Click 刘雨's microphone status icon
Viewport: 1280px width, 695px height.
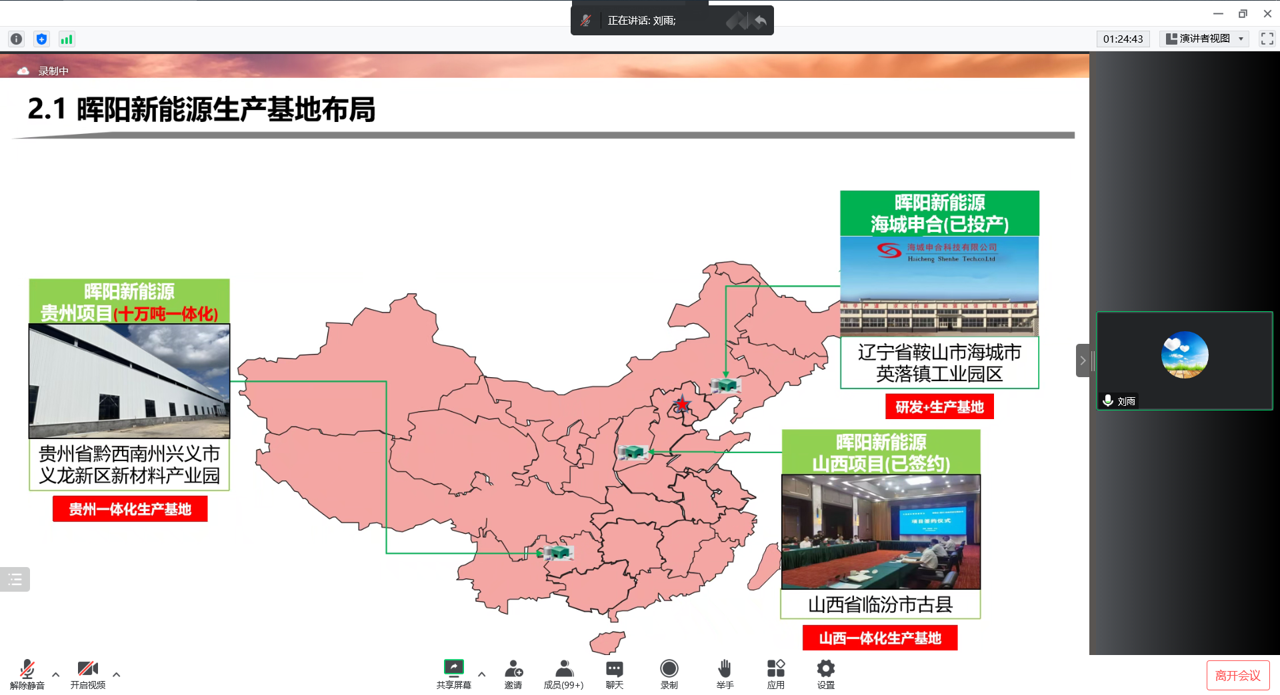1107,400
